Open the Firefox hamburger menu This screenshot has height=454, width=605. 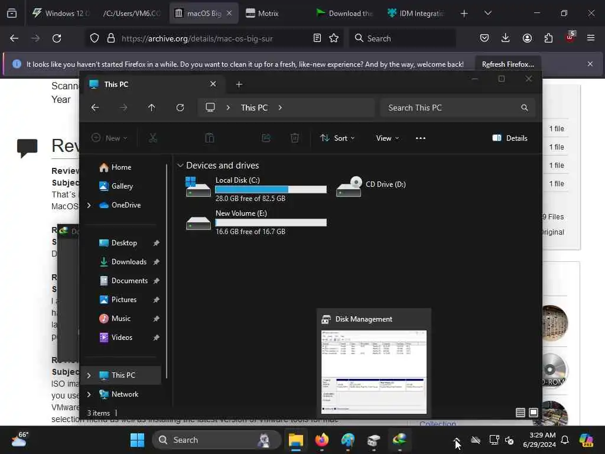(x=590, y=38)
